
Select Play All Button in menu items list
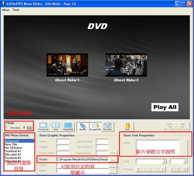(x=13, y=148)
